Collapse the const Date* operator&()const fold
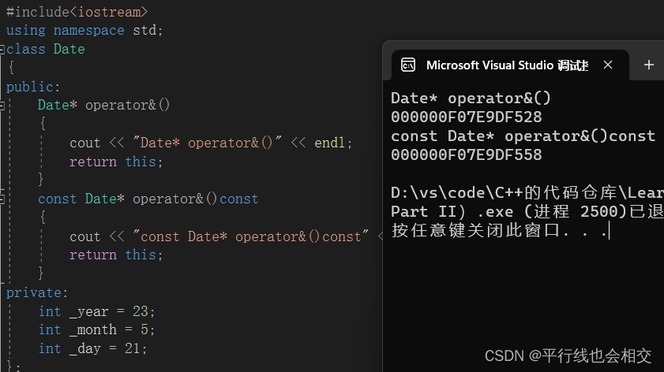The width and height of the screenshot is (664, 372). point(2,199)
